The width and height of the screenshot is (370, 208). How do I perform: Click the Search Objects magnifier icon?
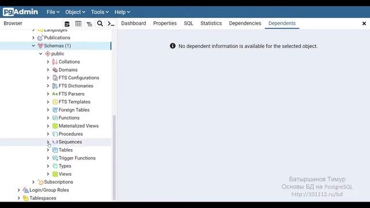point(100,24)
